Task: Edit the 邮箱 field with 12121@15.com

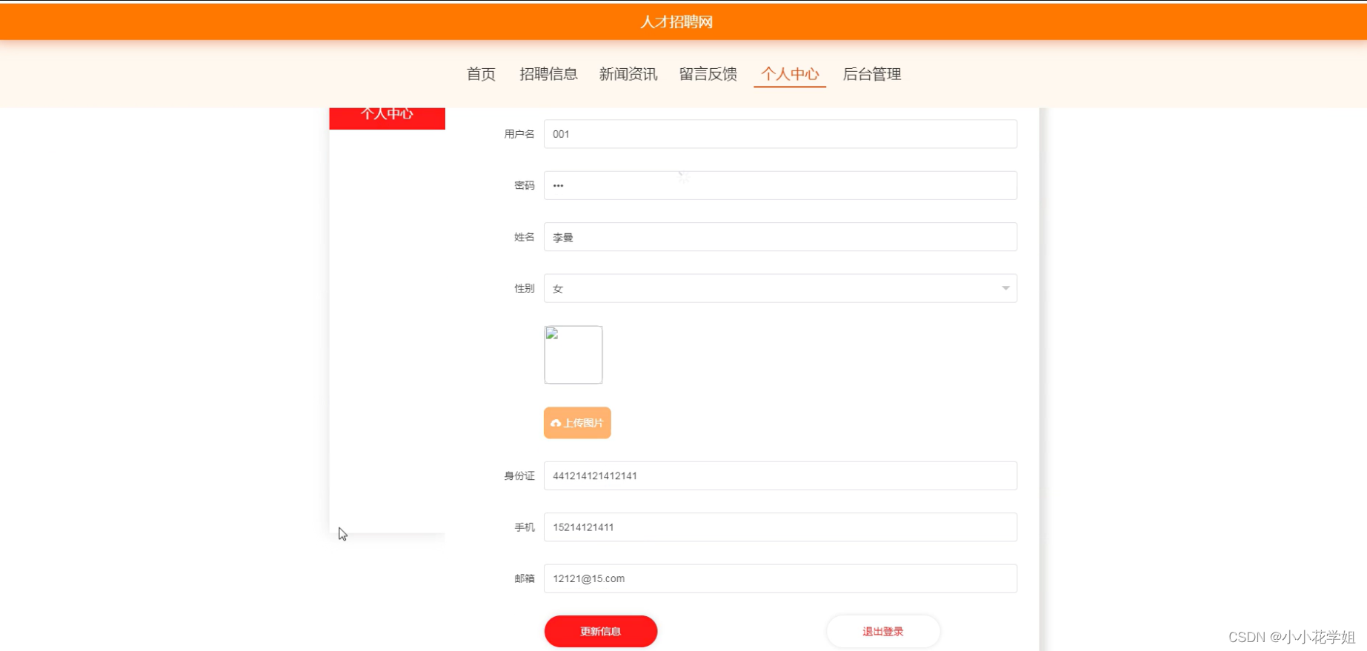Action: point(780,578)
